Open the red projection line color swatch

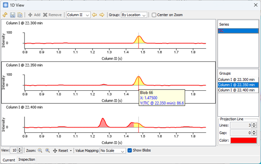pos(243,140)
